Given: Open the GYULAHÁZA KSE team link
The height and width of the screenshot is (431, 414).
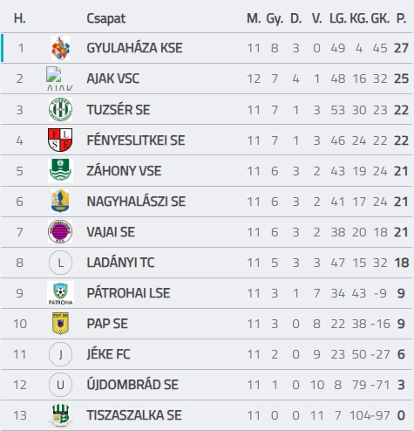Looking at the screenshot, I should tap(134, 48).
